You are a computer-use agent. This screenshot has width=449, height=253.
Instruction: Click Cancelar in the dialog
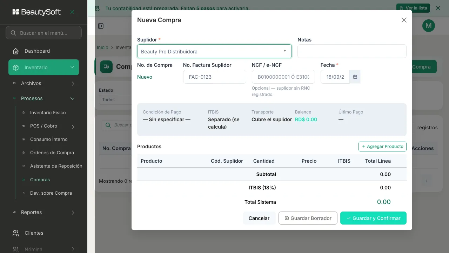259,218
